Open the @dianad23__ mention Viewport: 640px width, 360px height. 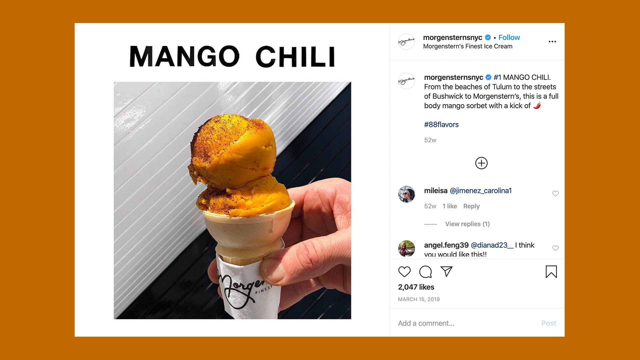(492, 245)
